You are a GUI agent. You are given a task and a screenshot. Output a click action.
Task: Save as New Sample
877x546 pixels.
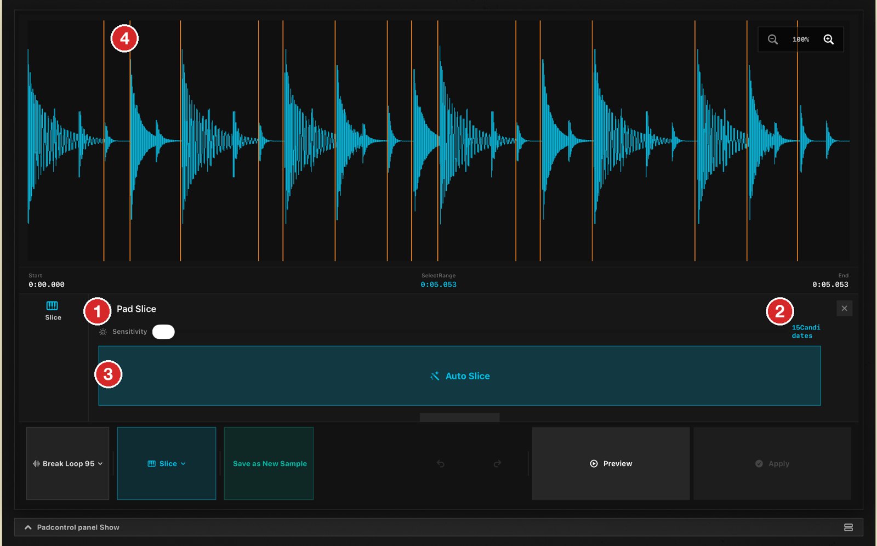[269, 463]
